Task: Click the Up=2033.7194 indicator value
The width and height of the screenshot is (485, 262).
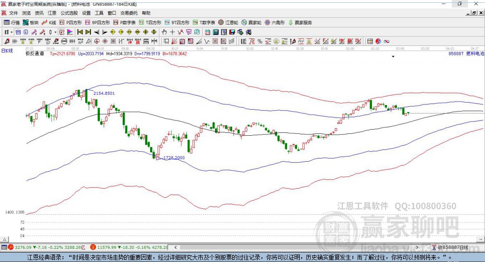Action: [90, 53]
